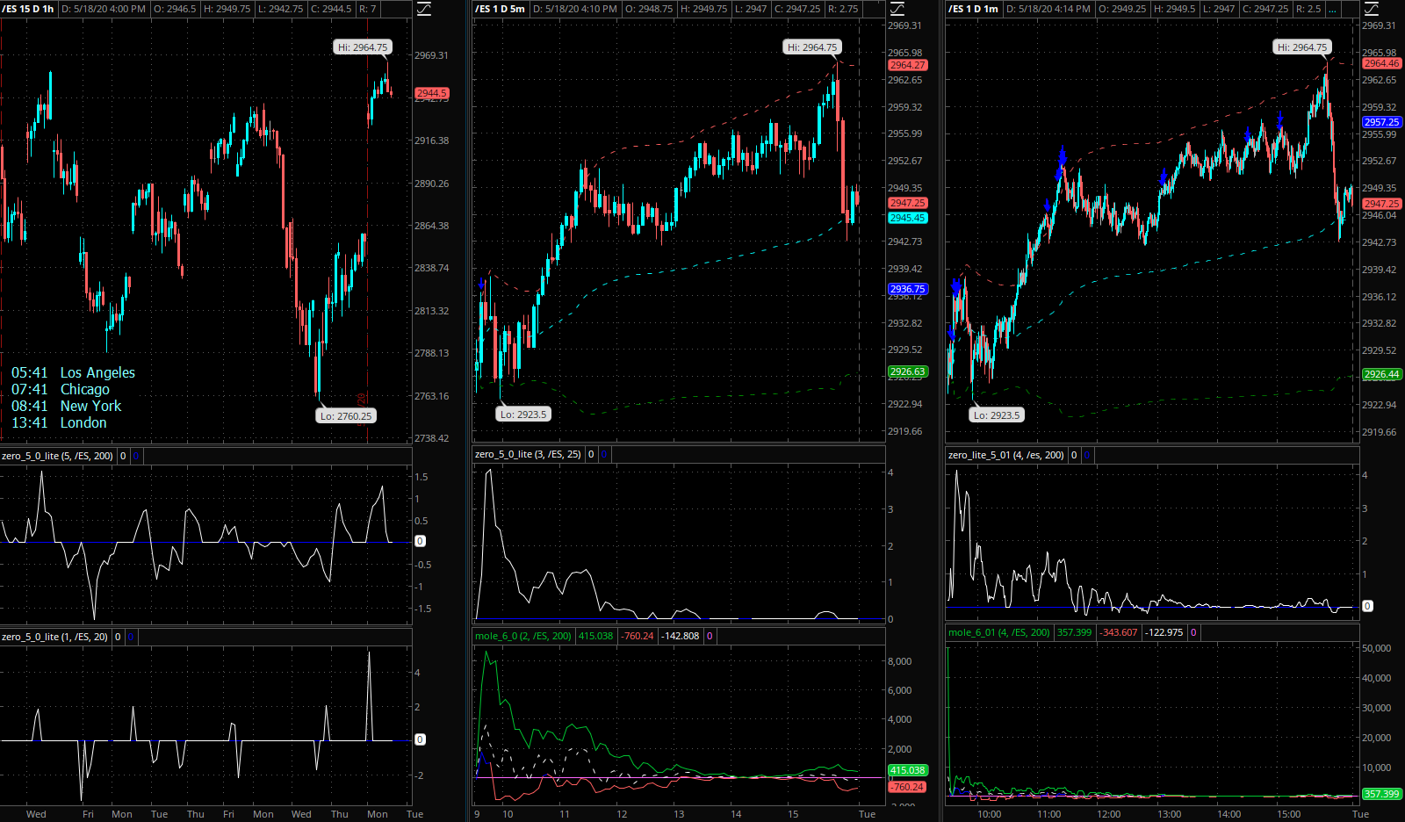Click the green 415.038 value in mole_6_0 header
This screenshot has height=822, width=1405.
(595, 636)
